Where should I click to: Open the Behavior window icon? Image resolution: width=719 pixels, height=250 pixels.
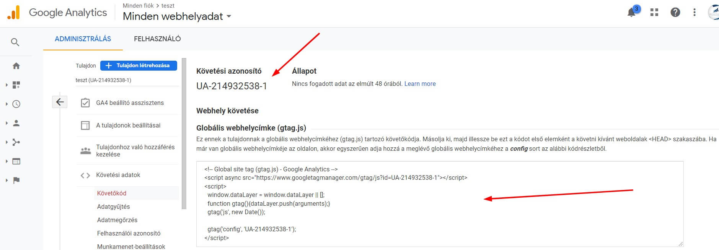(16, 161)
